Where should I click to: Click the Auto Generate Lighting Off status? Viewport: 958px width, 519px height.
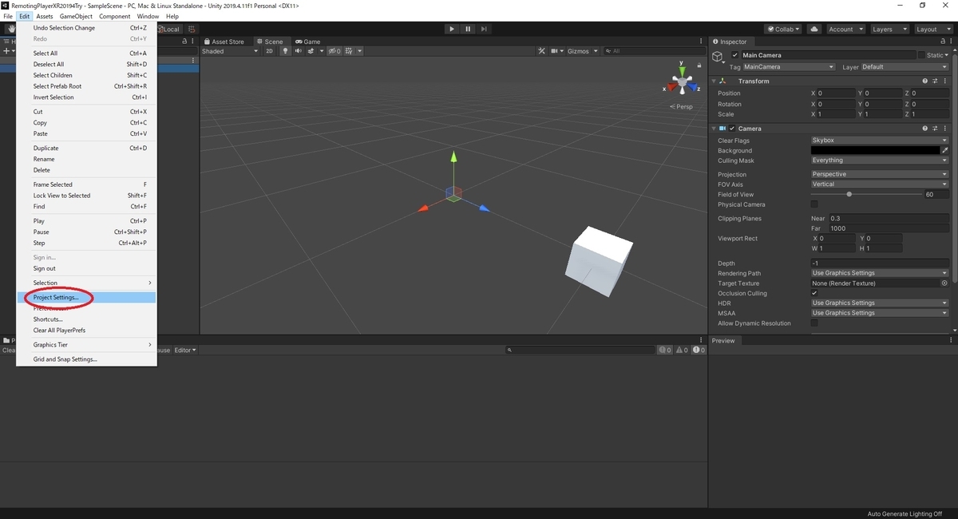[x=905, y=514]
